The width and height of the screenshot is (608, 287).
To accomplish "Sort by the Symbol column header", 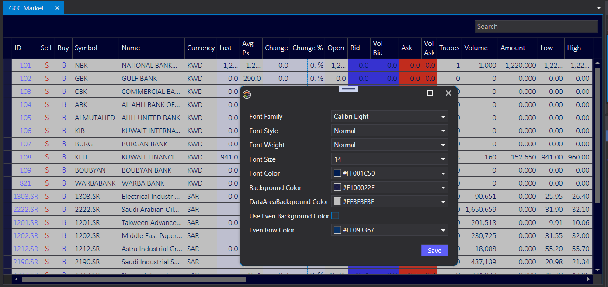I will (96, 48).
